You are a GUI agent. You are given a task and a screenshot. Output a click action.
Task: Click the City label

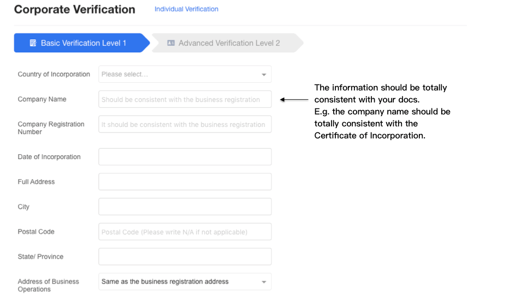point(23,207)
